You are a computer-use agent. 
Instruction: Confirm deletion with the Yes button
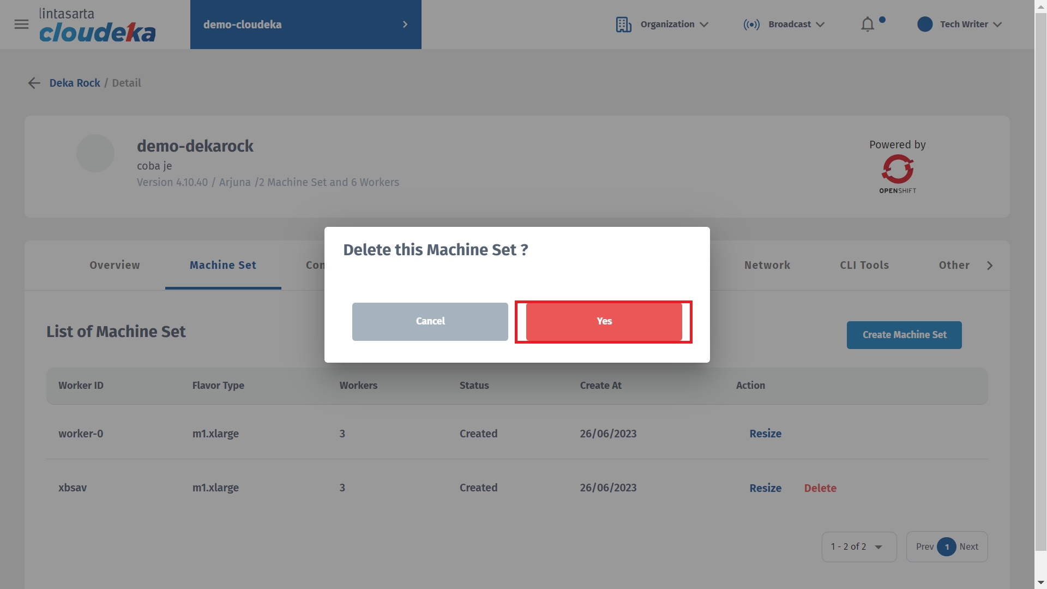604,321
